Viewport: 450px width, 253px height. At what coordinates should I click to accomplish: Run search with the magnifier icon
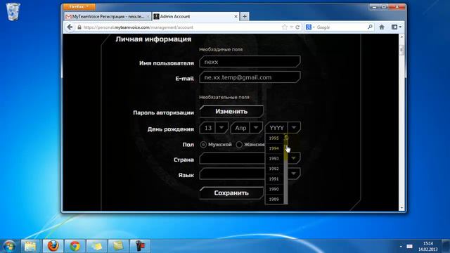(x=370, y=27)
